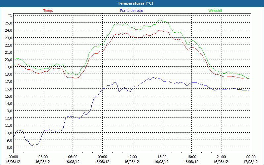Image resolution: width=264 pixels, height=165 pixels.
Task: Click the 15:00 time axis label
Action: pyautogui.click(x=162, y=157)
